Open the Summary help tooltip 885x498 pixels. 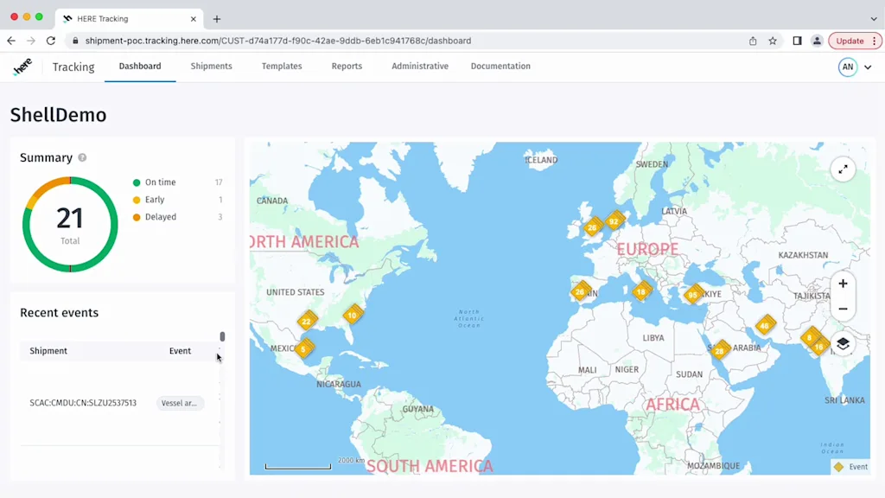pos(82,157)
